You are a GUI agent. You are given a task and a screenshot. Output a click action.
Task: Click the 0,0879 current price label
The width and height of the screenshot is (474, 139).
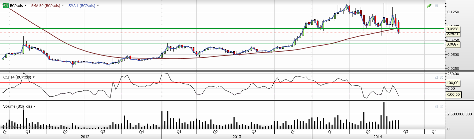point(452,33)
